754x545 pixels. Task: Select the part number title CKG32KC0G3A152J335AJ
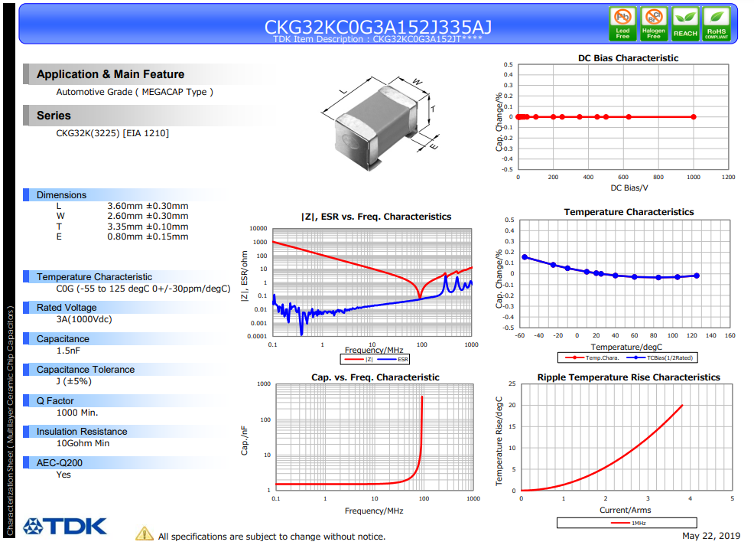(378, 27)
